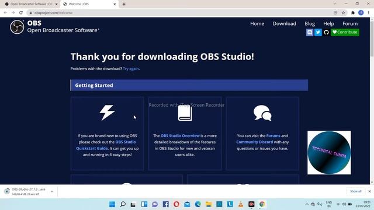Reload the current page
Image resolution: width=374 pixels, height=210 pixels.
(x=21, y=13)
